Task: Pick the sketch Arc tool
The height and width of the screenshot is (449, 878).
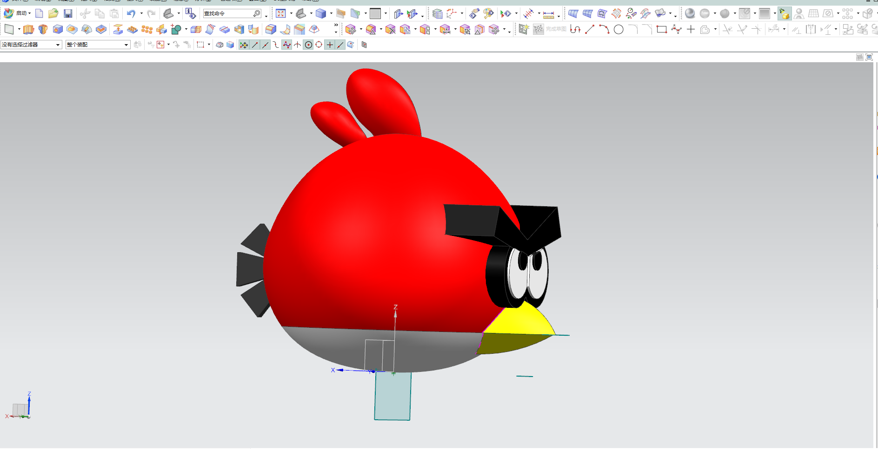Action: pos(604,30)
